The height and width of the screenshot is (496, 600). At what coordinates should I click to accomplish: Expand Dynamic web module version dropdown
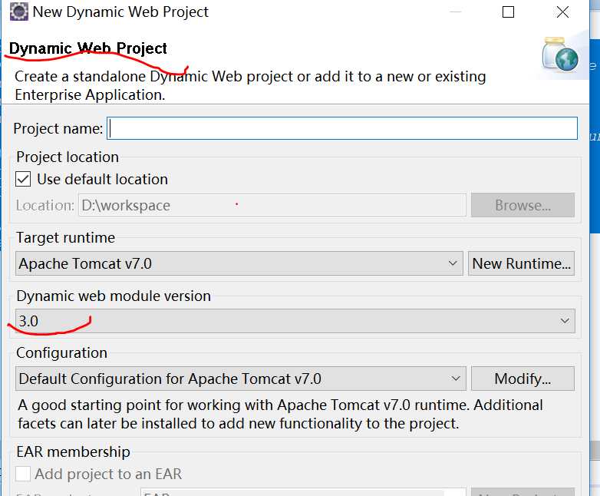[295, 321]
